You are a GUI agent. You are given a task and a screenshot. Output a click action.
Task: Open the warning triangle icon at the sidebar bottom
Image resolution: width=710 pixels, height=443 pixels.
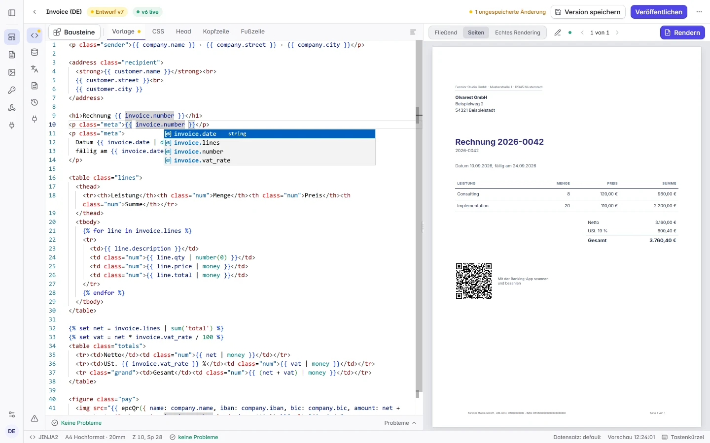coord(35,418)
